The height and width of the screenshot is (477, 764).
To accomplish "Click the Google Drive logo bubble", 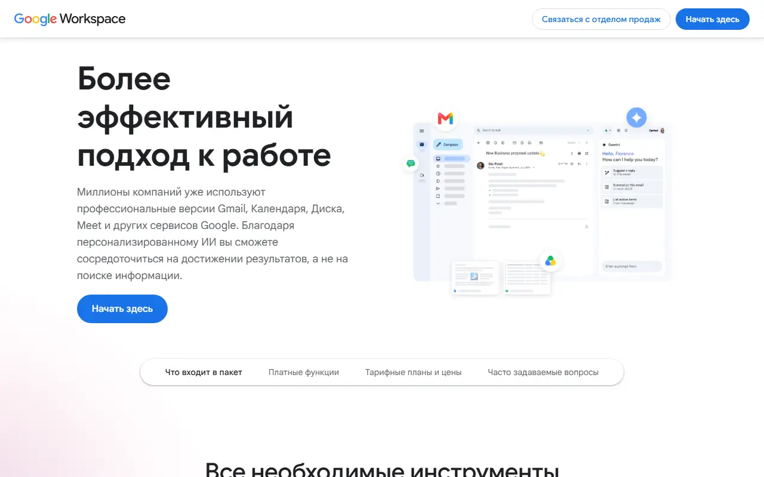I will [x=550, y=261].
